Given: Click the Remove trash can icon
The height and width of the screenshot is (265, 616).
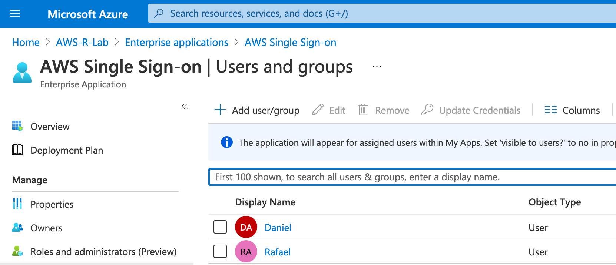Looking at the screenshot, I should pyautogui.click(x=363, y=110).
